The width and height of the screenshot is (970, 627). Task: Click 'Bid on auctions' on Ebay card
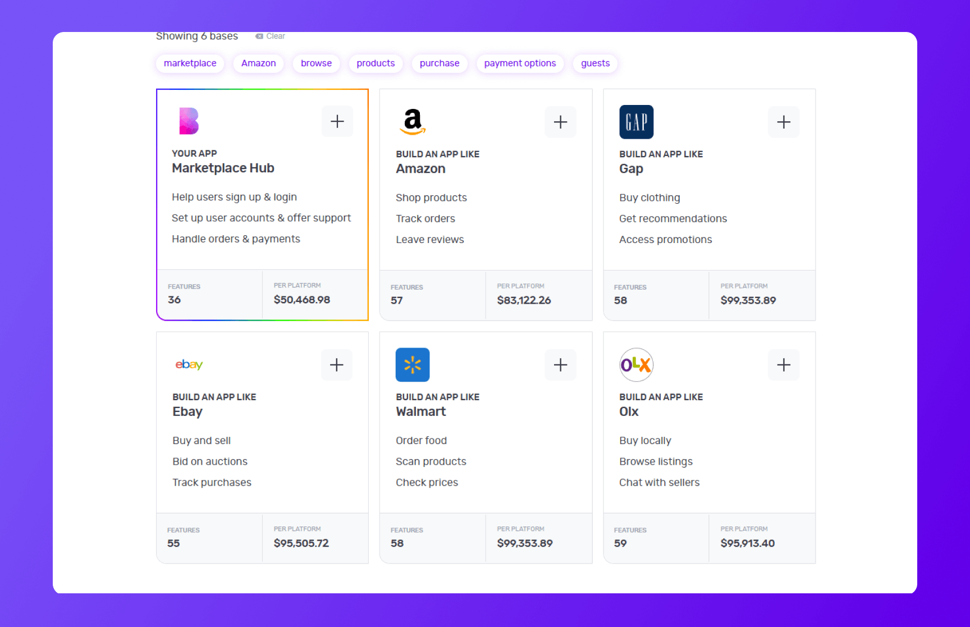209,461
